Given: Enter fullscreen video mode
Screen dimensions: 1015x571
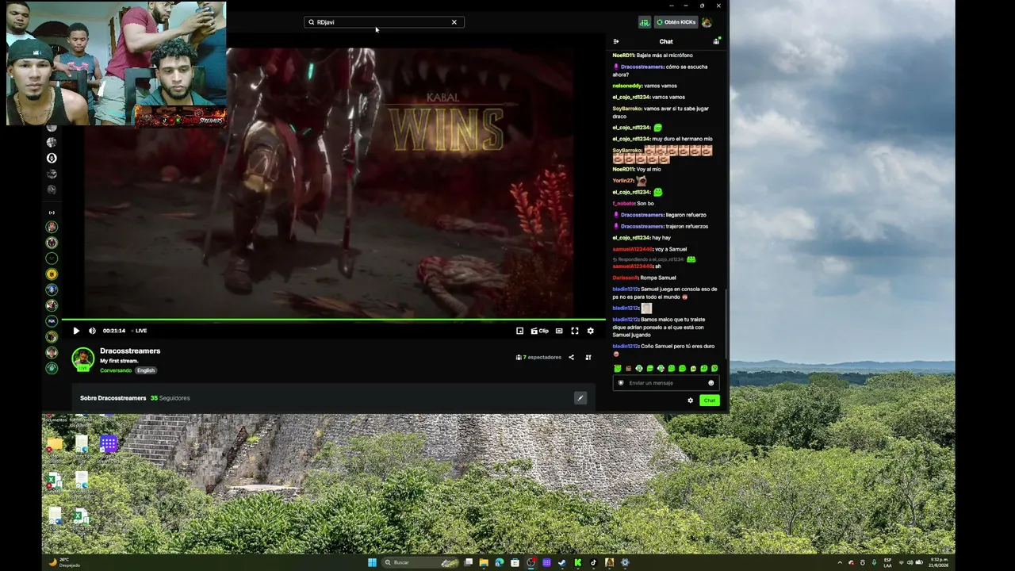Looking at the screenshot, I should pos(575,331).
